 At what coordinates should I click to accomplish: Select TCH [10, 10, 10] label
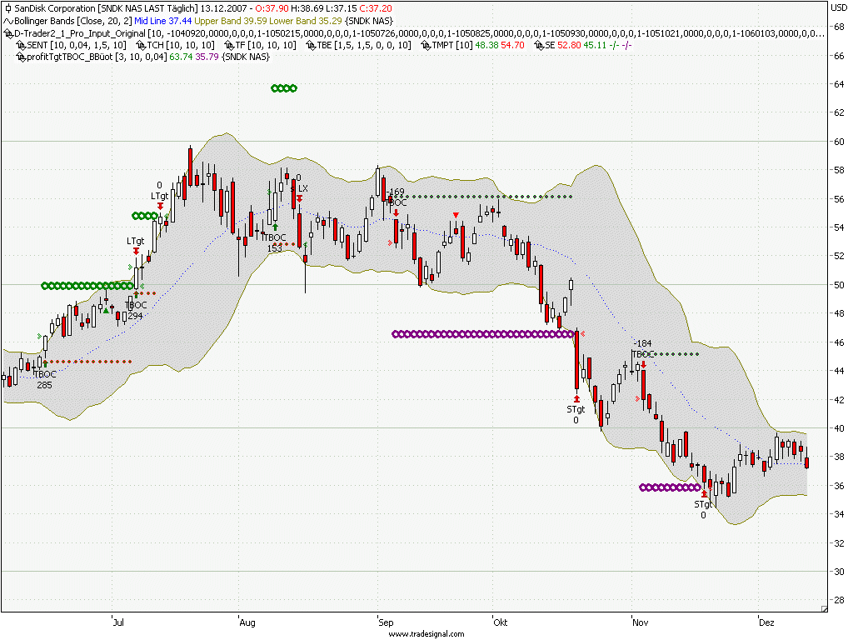[x=181, y=45]
